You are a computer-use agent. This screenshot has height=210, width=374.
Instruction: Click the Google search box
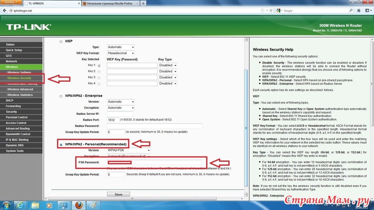[x=315, y=10]
